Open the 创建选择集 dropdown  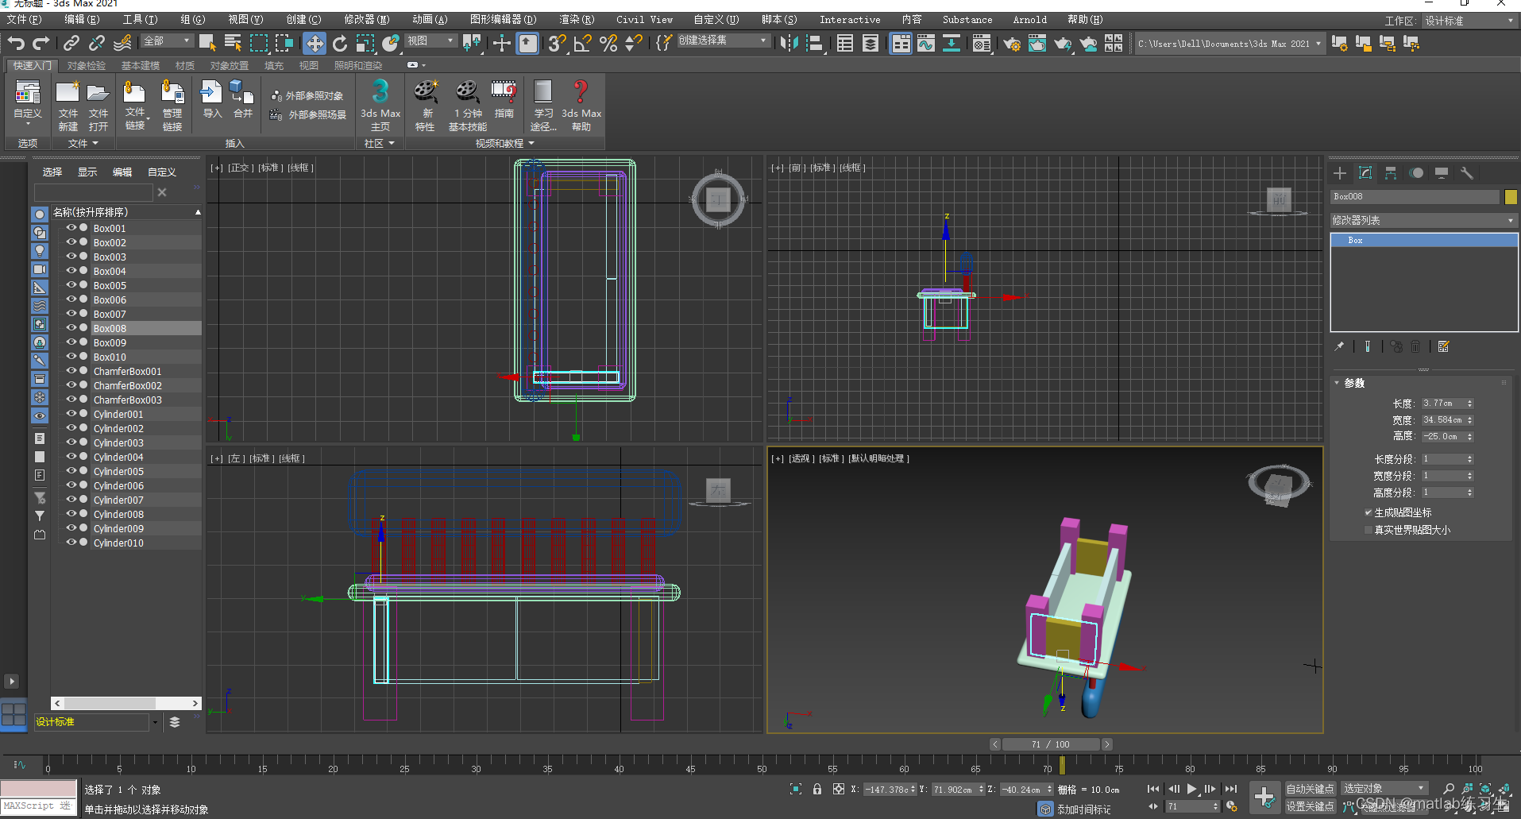[x=723, y=41]
